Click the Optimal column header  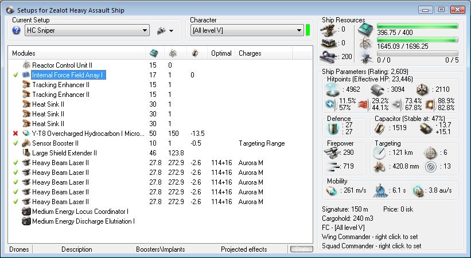[221, 53]
